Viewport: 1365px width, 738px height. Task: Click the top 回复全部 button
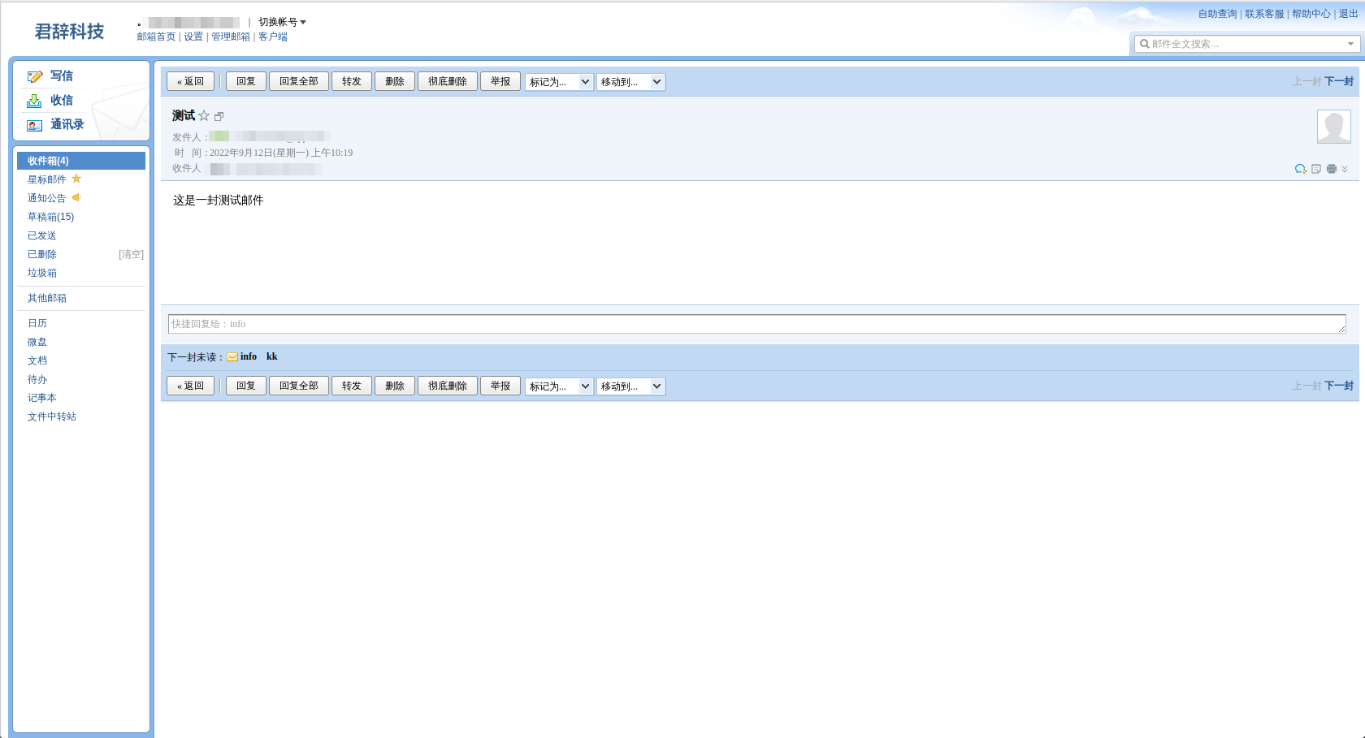(x=299, y=81)
